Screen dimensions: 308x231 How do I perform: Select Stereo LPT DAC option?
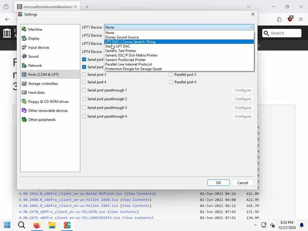point(179,46)
